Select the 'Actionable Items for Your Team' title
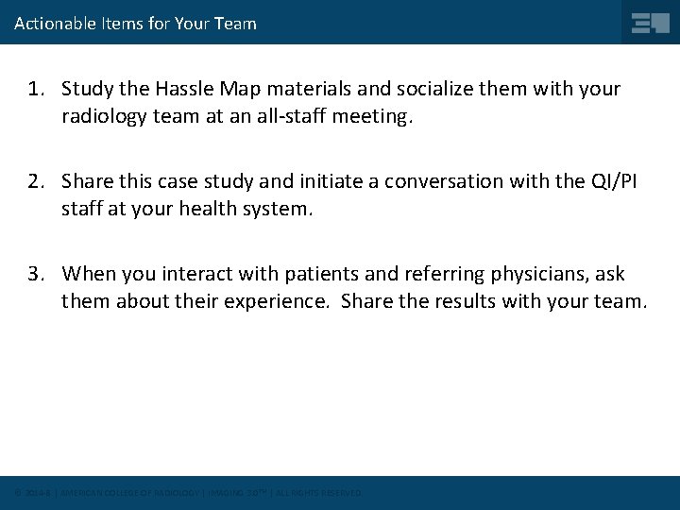The height and width of the screenshot is (510, 680). point(135,24)
